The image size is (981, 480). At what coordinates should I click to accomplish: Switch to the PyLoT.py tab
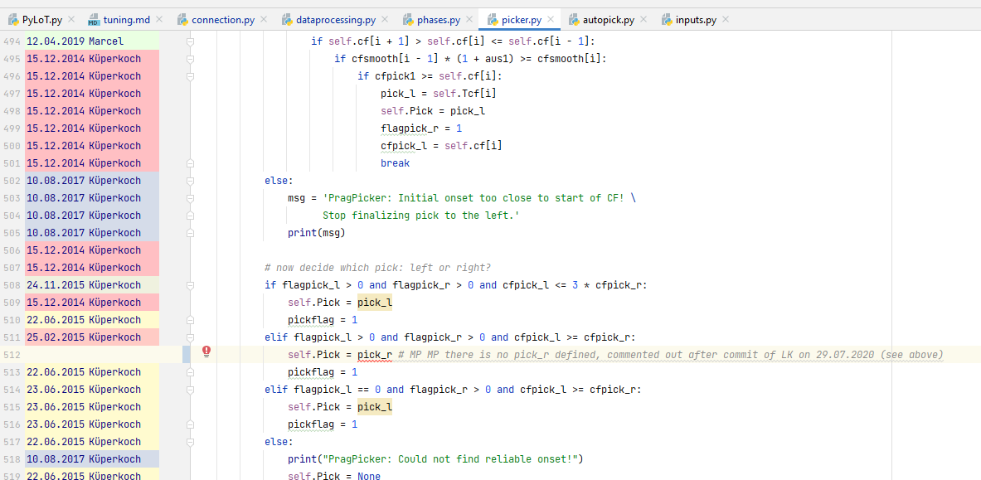(x=41, y=20)
